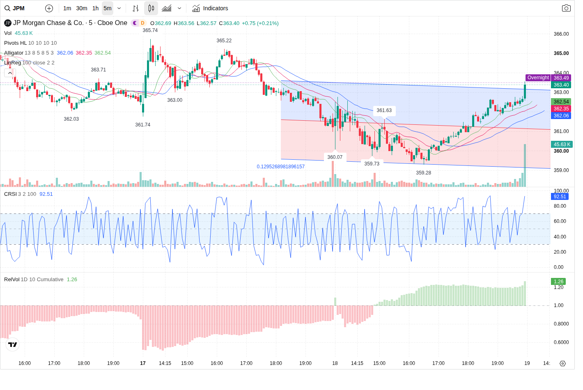Screen dimensions: 583x390
Task: Toggle the overnight session moon icon
Action: pos(135,23)
